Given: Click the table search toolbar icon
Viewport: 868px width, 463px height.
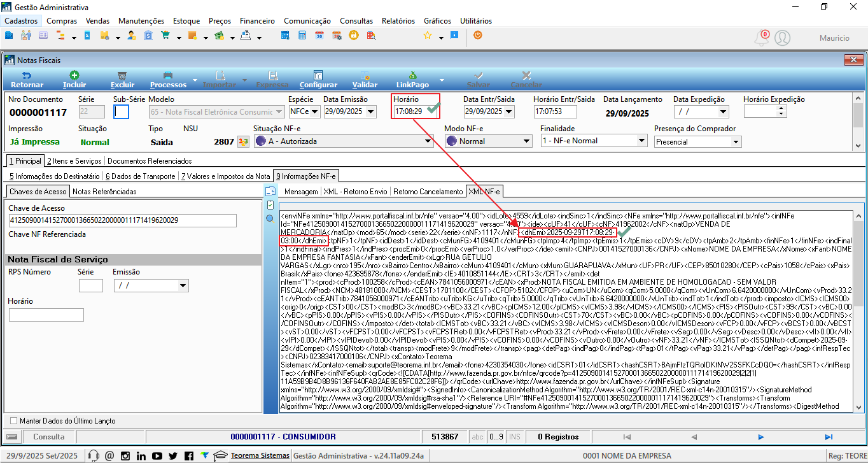Looking at the screenshot, I should pyautogui.click(x=370, y=35).
